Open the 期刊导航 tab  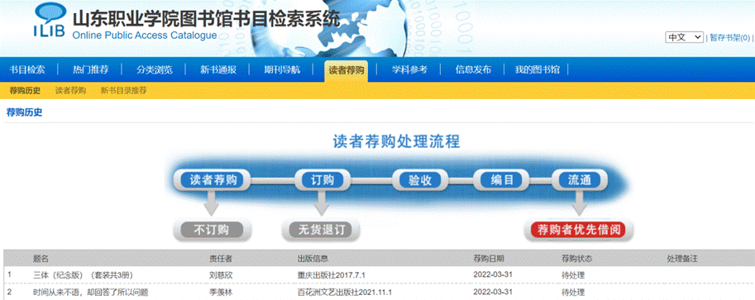coord(282,69)
